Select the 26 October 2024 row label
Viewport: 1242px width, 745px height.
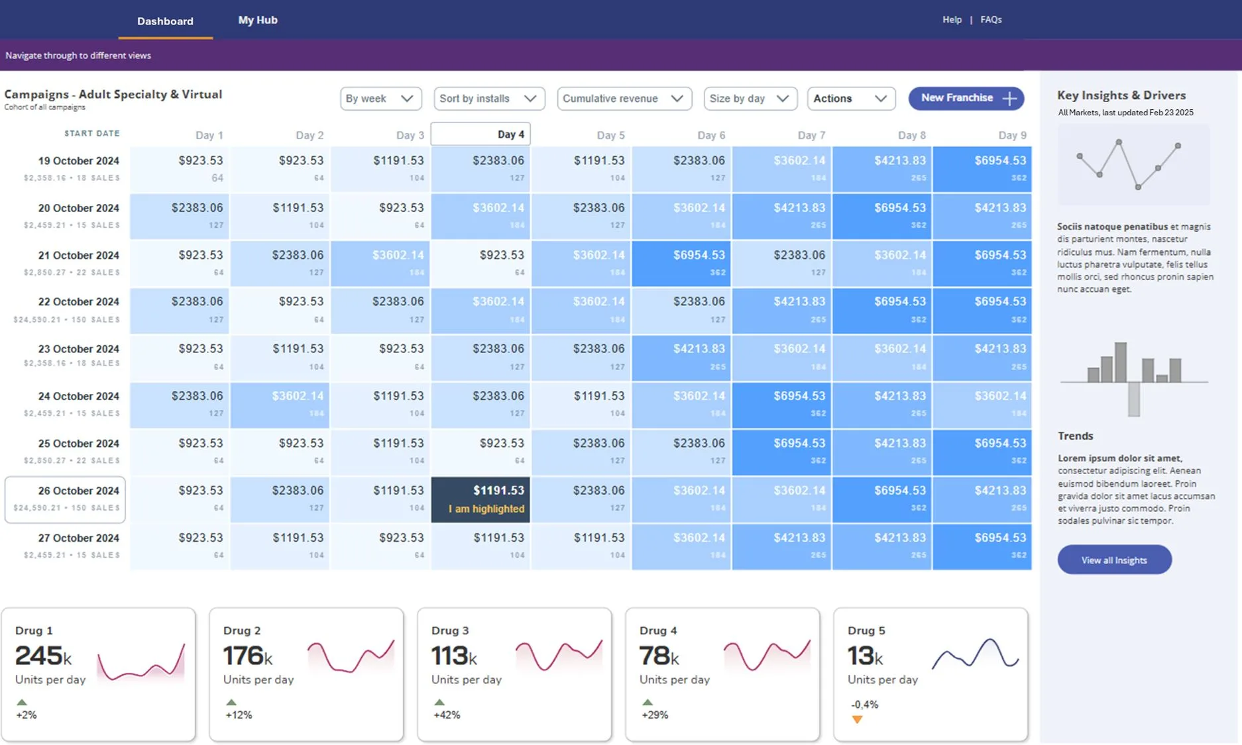(x=65, y=499)
